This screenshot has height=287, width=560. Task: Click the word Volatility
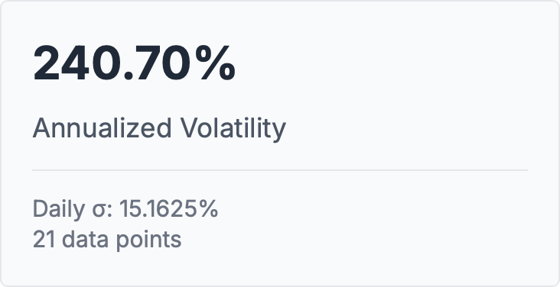tap(233, 128)
